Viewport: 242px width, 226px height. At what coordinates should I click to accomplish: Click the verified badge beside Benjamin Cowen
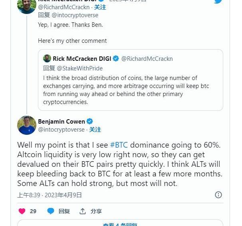pyautogui.click(x=90, y=121)
